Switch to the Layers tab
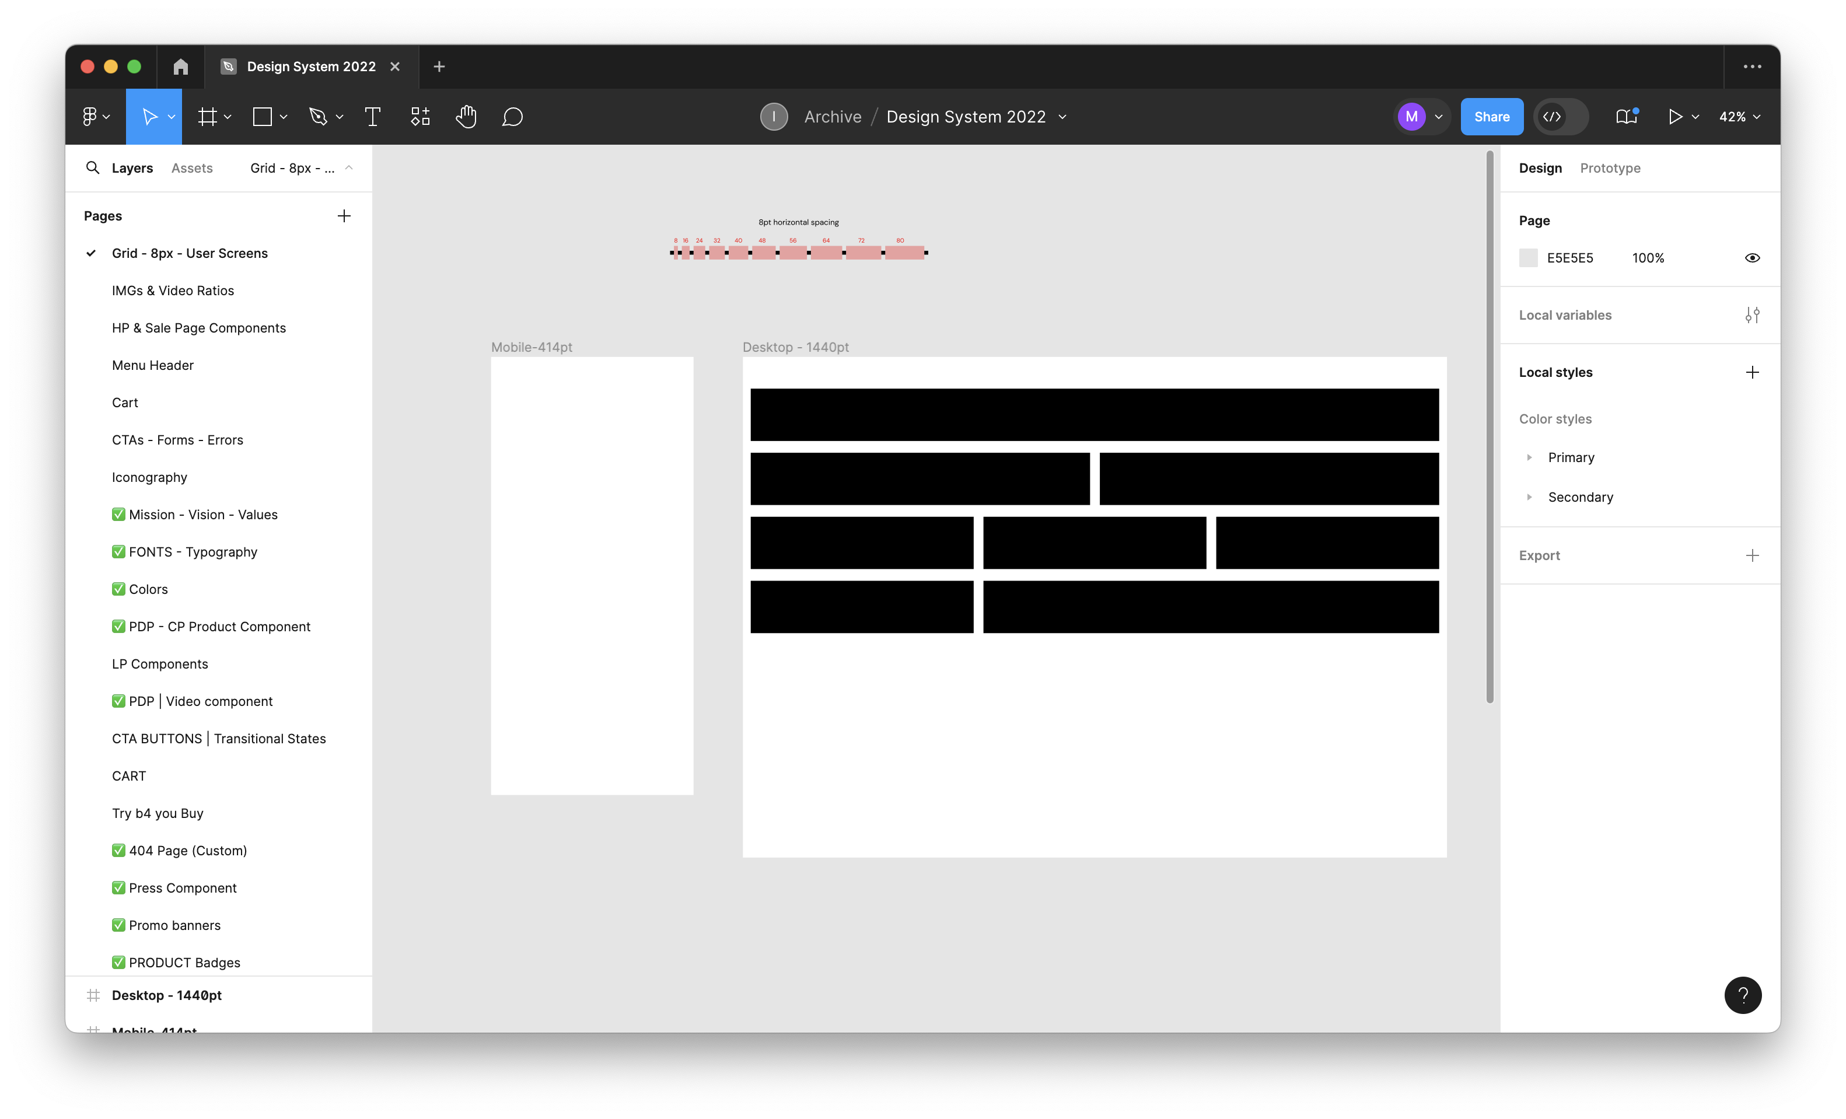1846x1119 pixels. click(x=132, y=168)
